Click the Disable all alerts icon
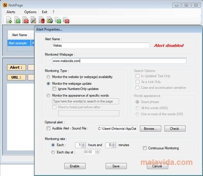Image resolution: width=203 pixels, height=176 pixels. (66, 20)
